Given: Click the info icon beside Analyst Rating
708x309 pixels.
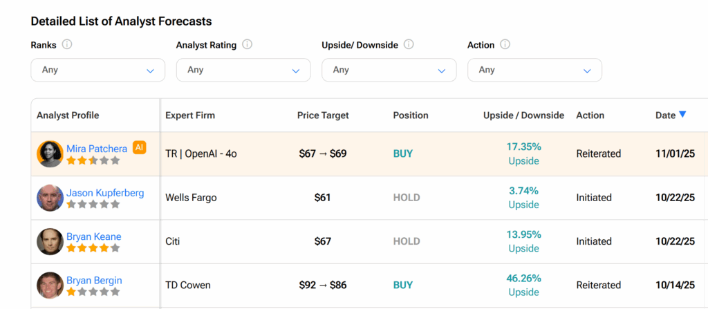Looking at the screenshot, I should coord(247,45).
